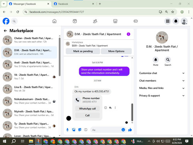Expand Chat members section
The height and width of the screenshot is (145, 193).
click(x=162, y=81)
